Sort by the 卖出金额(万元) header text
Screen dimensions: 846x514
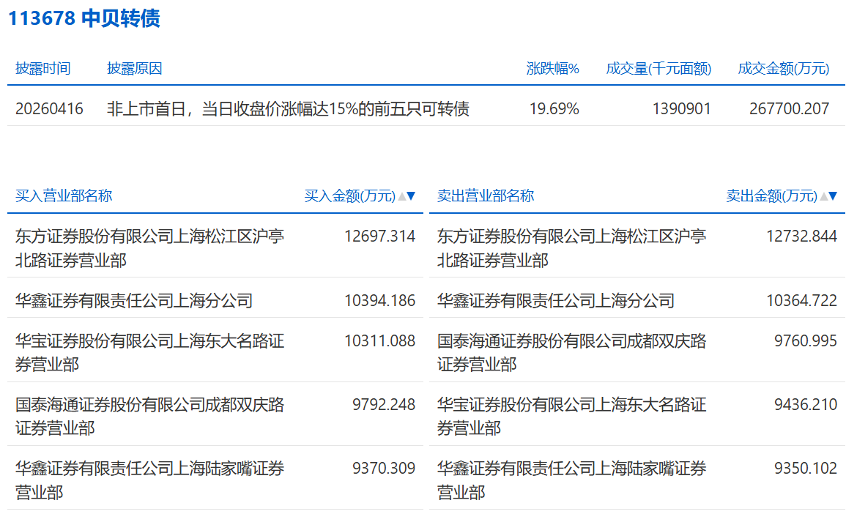click(x=771, y=196)
